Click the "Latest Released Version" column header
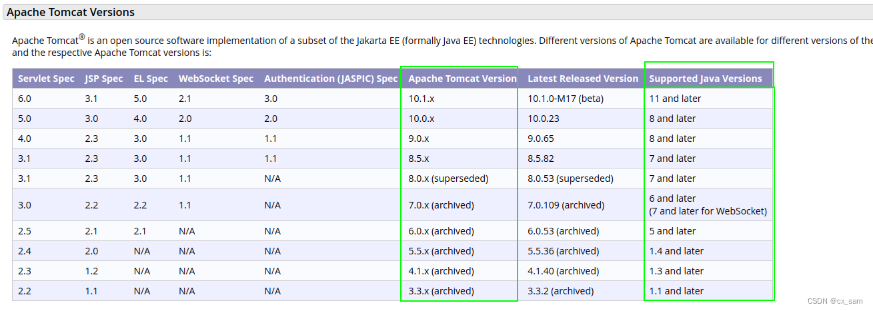The height and width of the screenshot is (311, 873). 583,79
